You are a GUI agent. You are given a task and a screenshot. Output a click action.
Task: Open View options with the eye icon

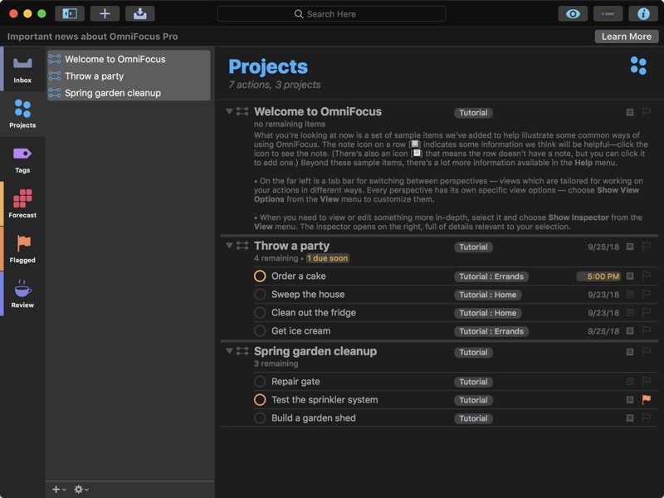pos(573,13)
